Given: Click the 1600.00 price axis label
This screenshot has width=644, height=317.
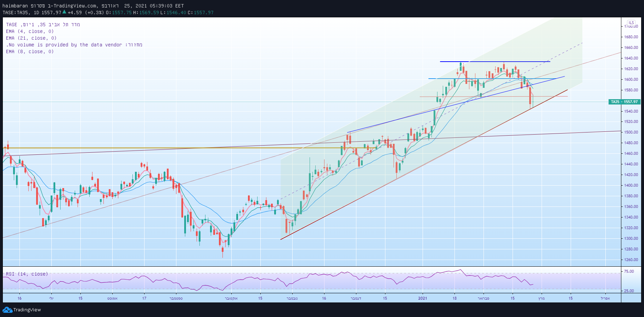Looking at the screenshot, I should pyautogui.click(x=631, y=79).
